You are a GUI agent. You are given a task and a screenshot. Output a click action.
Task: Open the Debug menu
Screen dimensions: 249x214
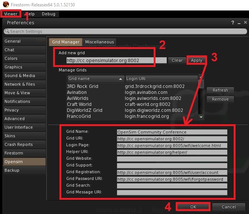click(49, 14)
